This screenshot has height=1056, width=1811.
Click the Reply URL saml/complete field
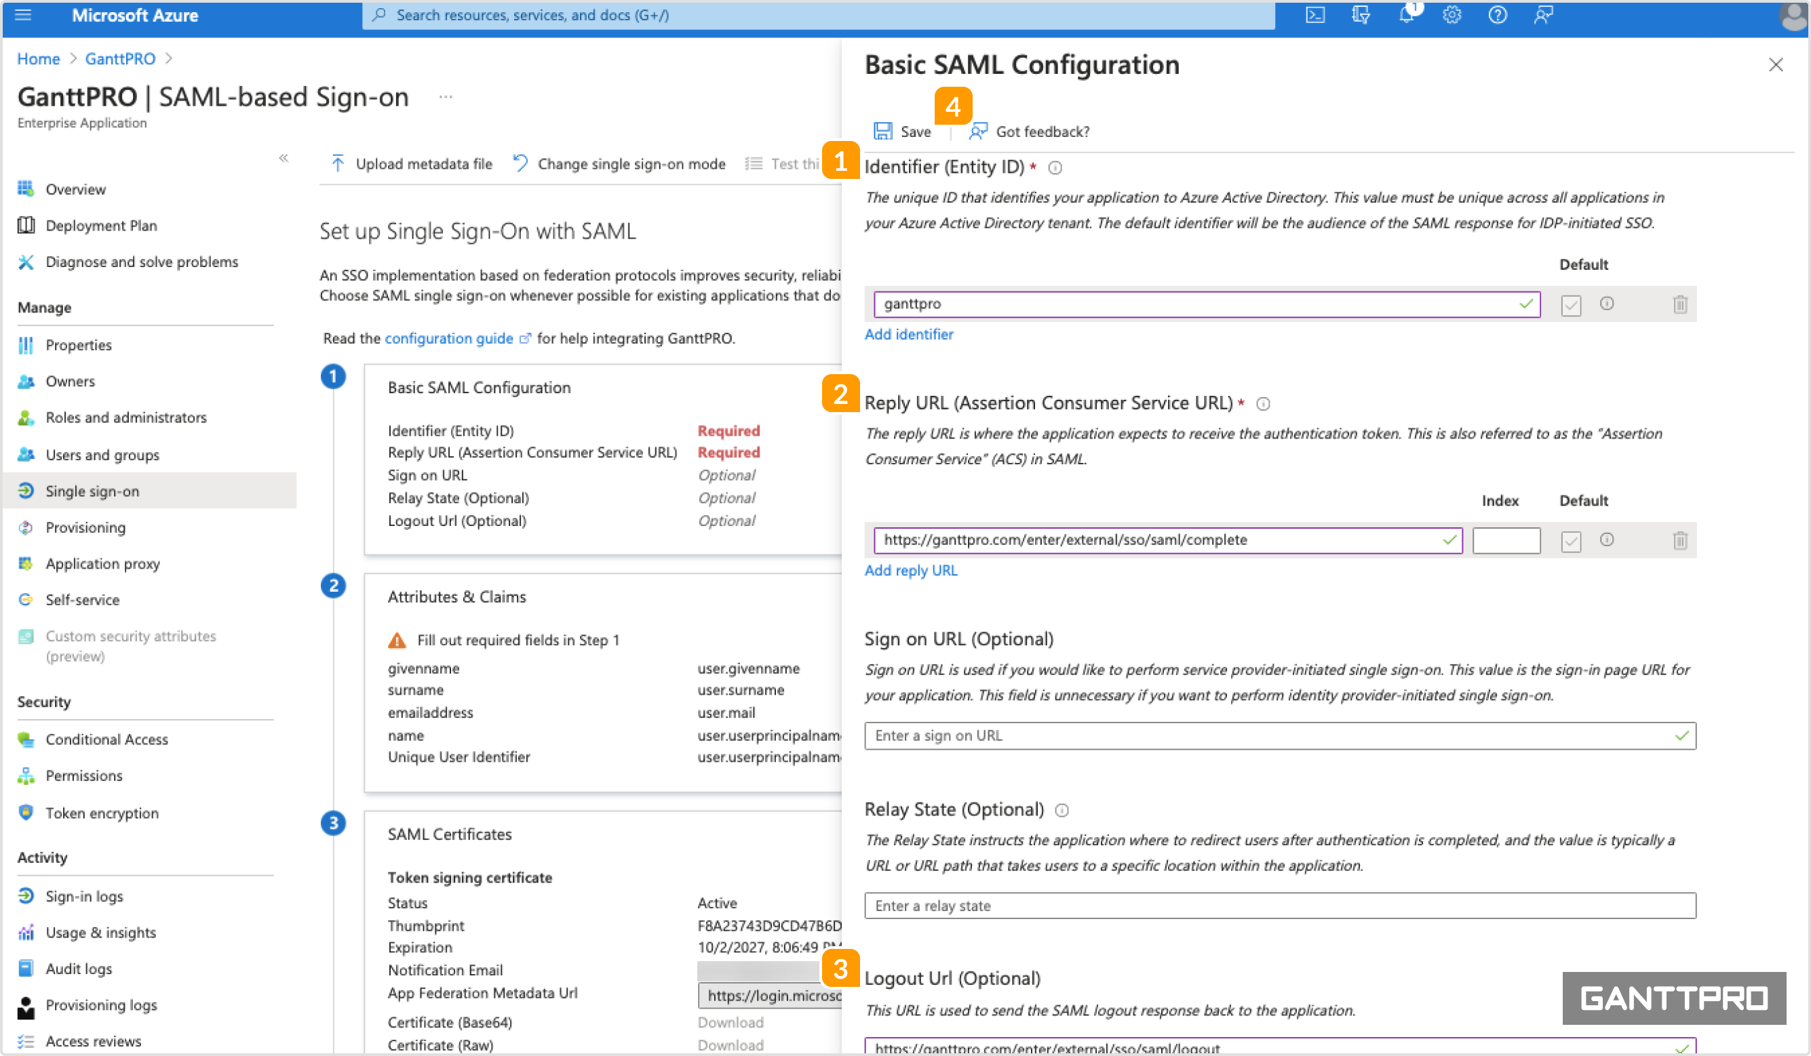[x=1168, y=540]
